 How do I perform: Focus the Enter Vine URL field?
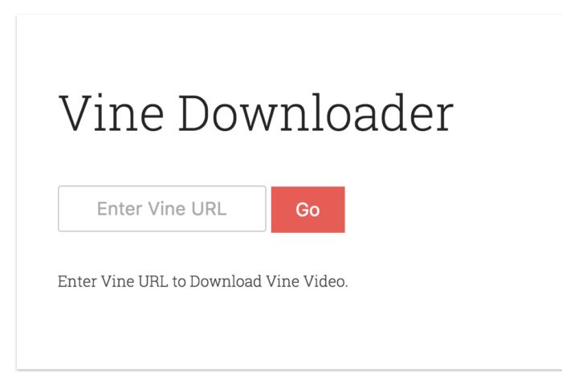click(162, 209)
